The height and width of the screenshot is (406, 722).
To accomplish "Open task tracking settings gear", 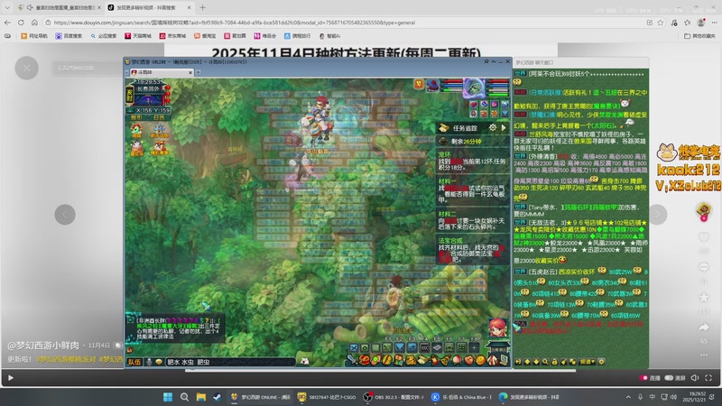I will click(x=492, y=127).
